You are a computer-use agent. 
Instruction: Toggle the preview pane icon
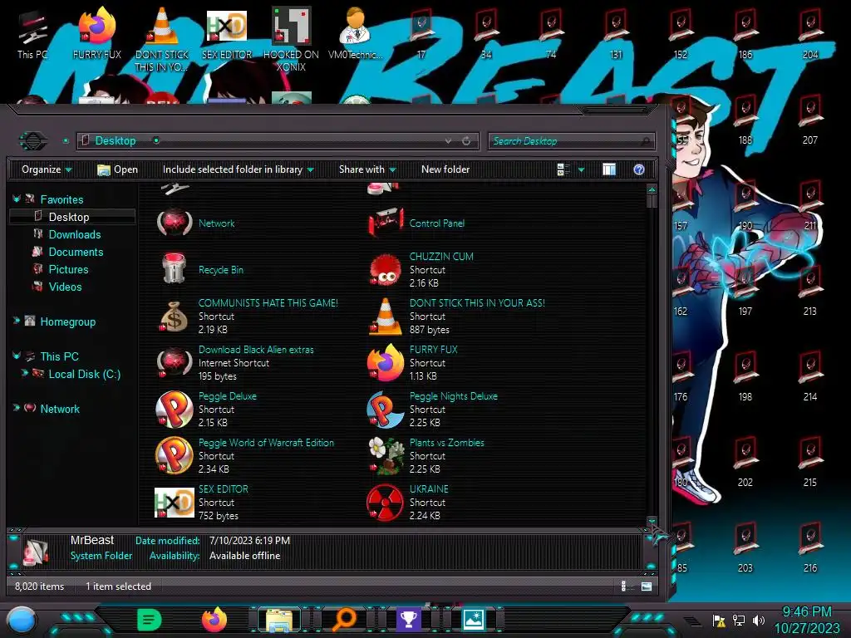tap(609, 169)
